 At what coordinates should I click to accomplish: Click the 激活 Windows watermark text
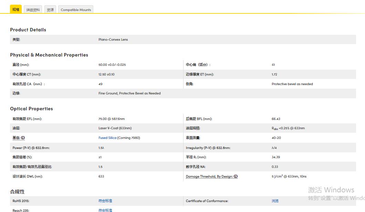click(x=331, y=190)
